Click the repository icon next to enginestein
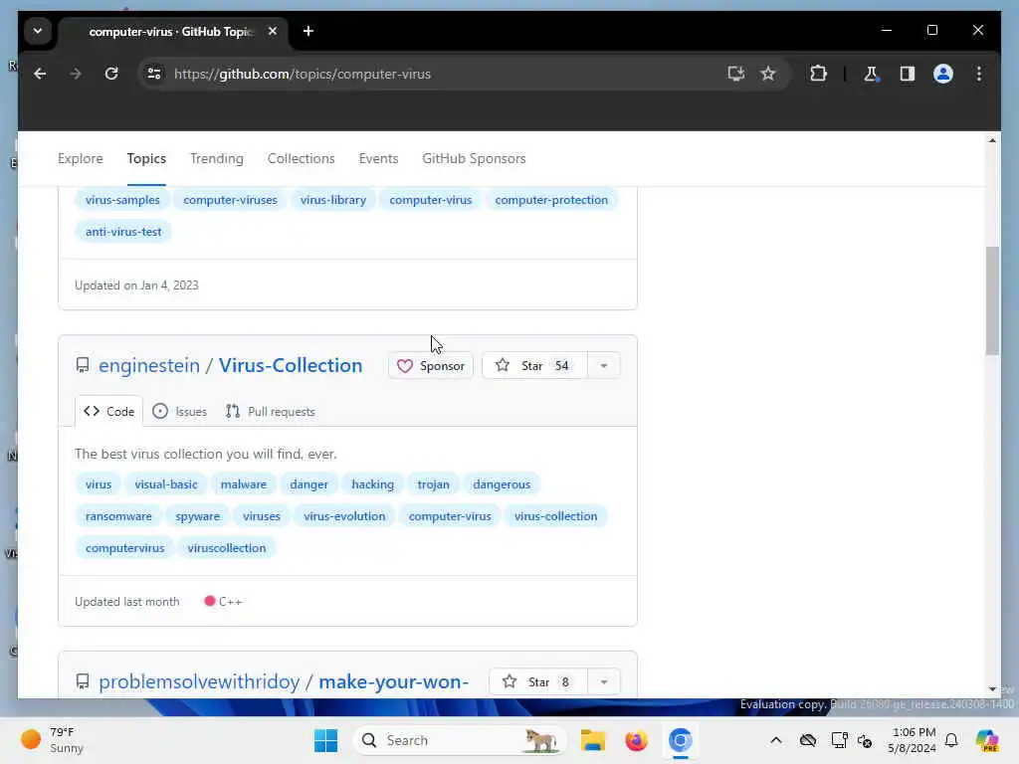 pos(83,366)
